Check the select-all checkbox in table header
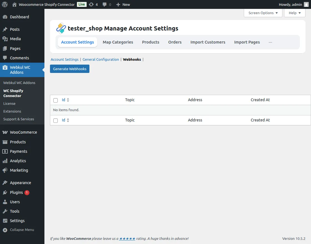Viewport: 311px width, 244px height. 55,100
